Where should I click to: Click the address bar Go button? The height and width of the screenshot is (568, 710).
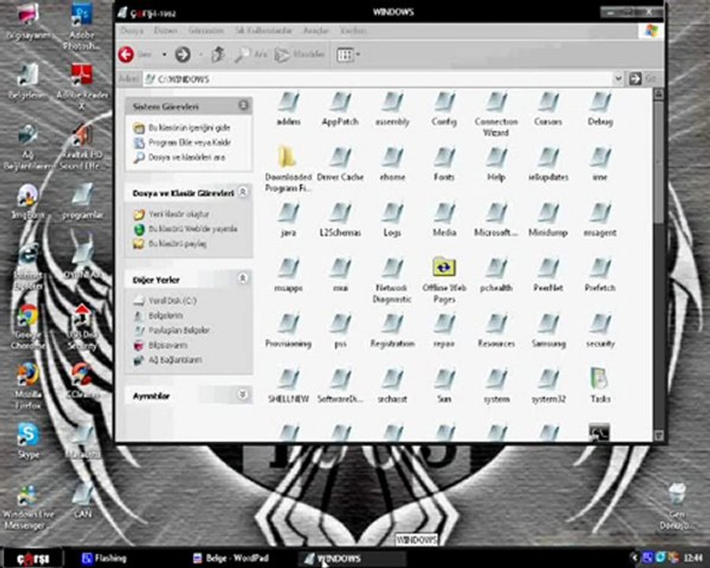pyautogui.click(x=641, y=79)
